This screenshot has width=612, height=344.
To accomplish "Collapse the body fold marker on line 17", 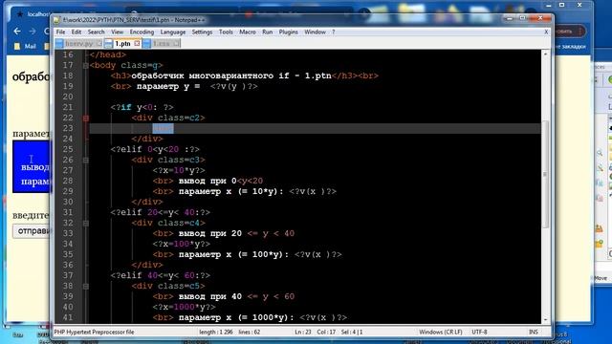I will [x=86, y=66].
